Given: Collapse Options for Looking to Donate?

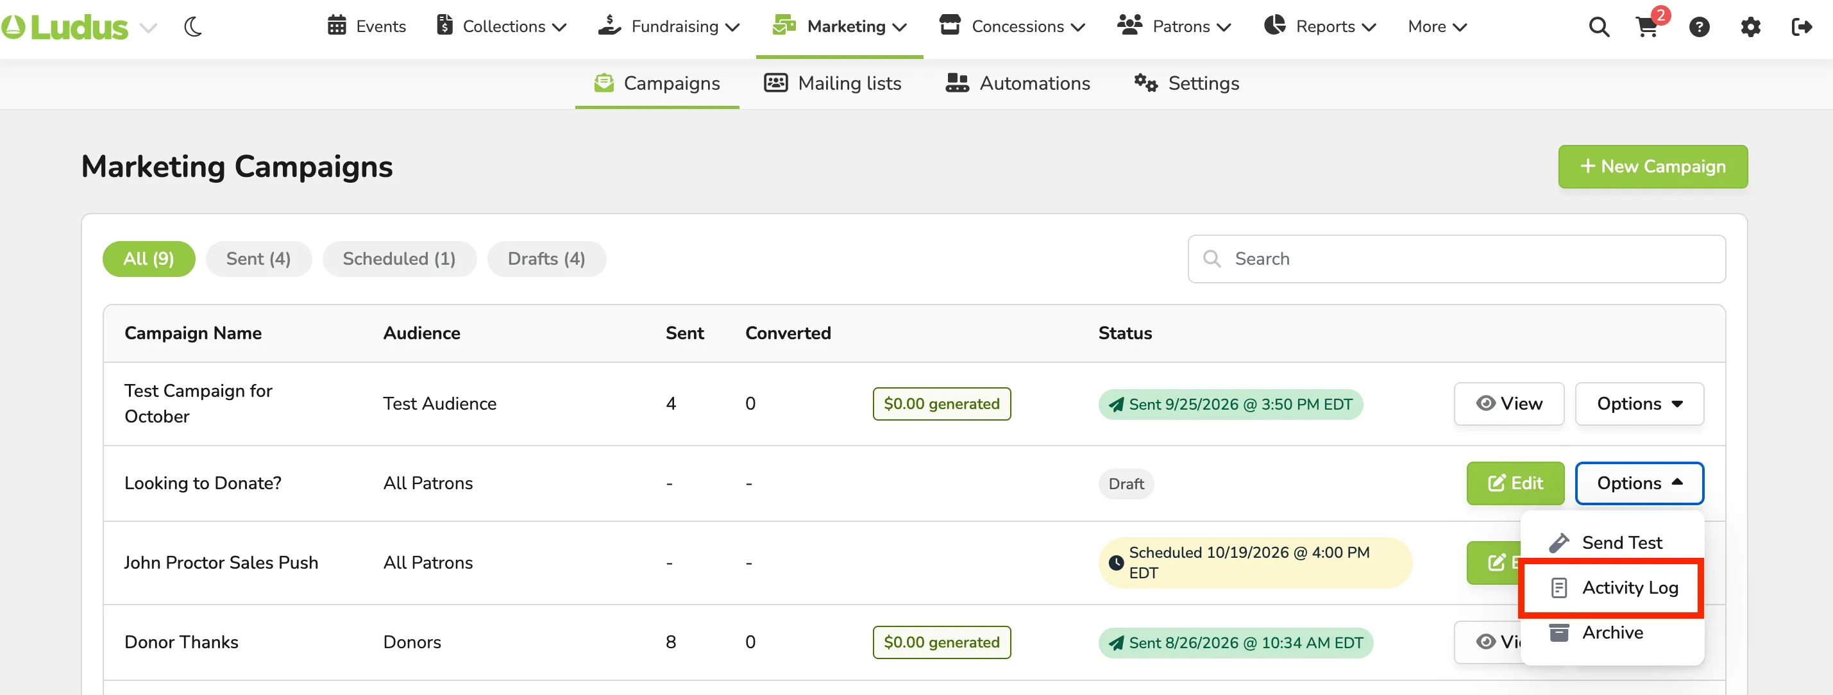Looking at the screenshot, I should [x=1639, y=483].
